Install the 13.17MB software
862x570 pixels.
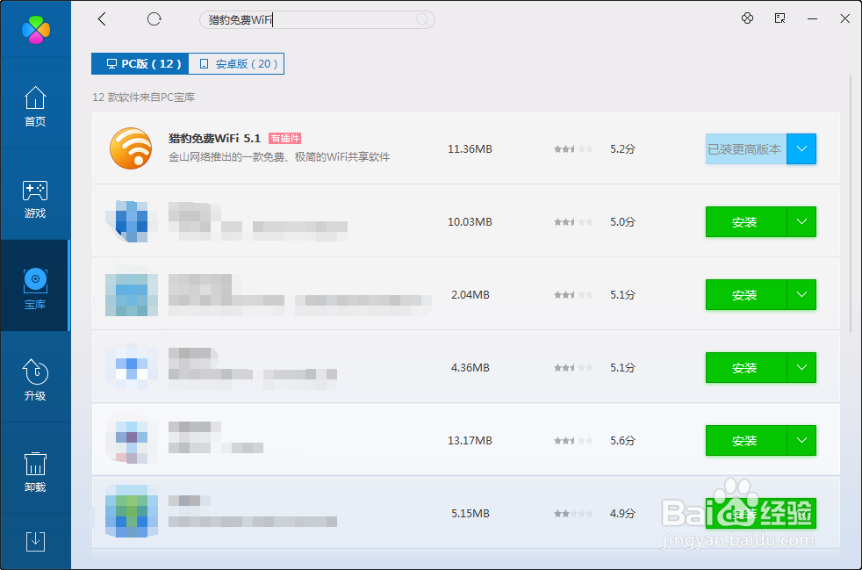pyautogui.click(x=746, y=440)
